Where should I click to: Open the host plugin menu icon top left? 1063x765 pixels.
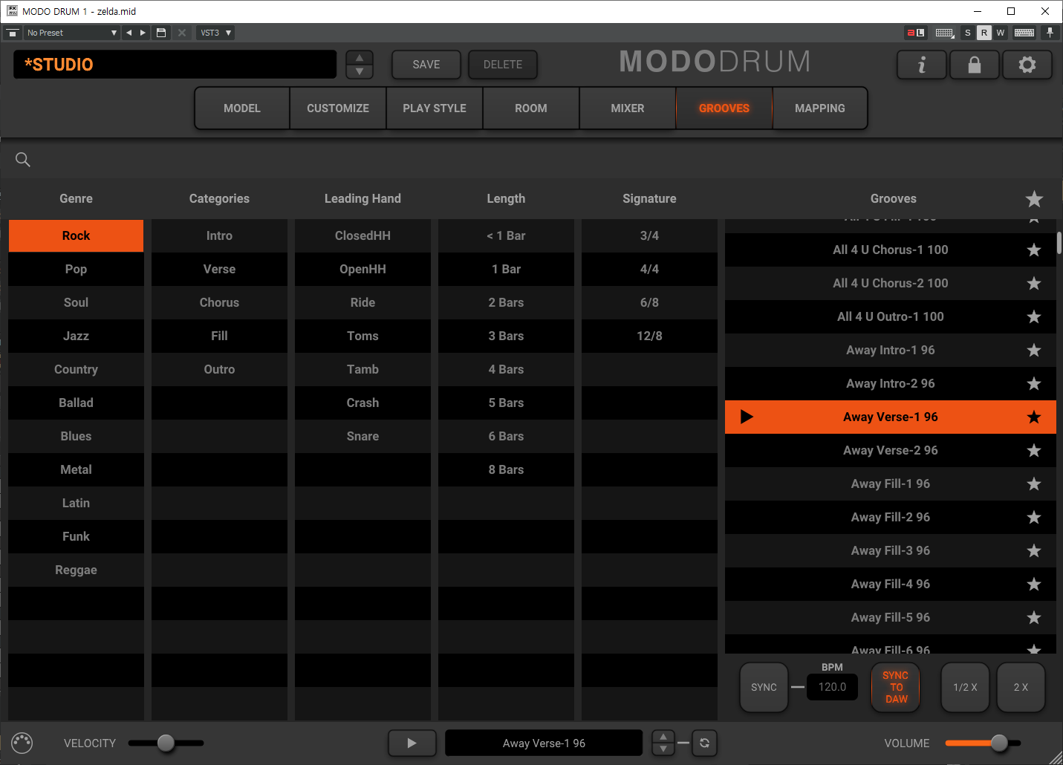coord(13,33)
